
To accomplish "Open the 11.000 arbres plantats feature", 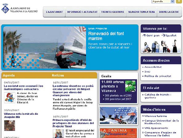I will pos(118,91).
